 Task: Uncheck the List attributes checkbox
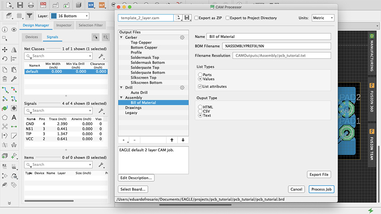pos(200,86)
